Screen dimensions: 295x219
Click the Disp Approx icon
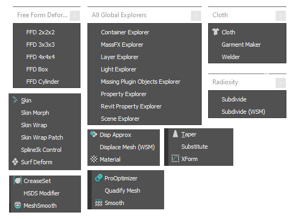coord(93,134)
